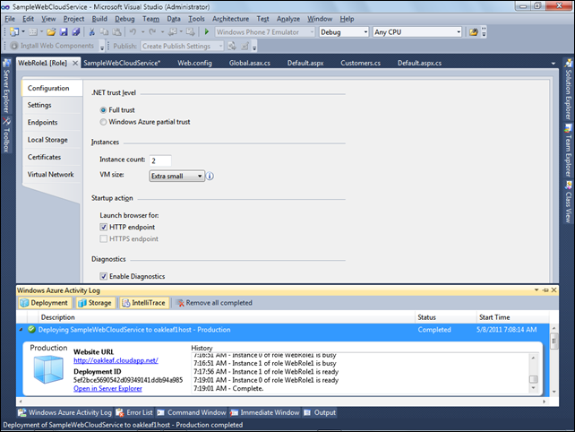575x432 pixels.
Task: Open the Debug configuration dropdown
Action: [x=343, y=31]
